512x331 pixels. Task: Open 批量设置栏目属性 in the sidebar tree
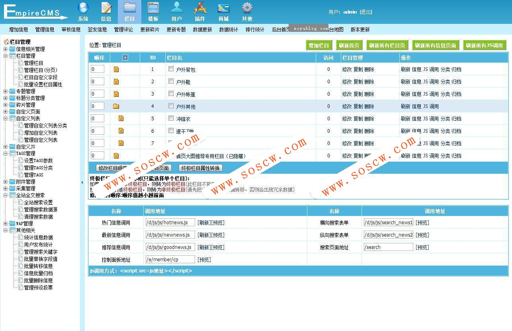click(x=43, y=84)
